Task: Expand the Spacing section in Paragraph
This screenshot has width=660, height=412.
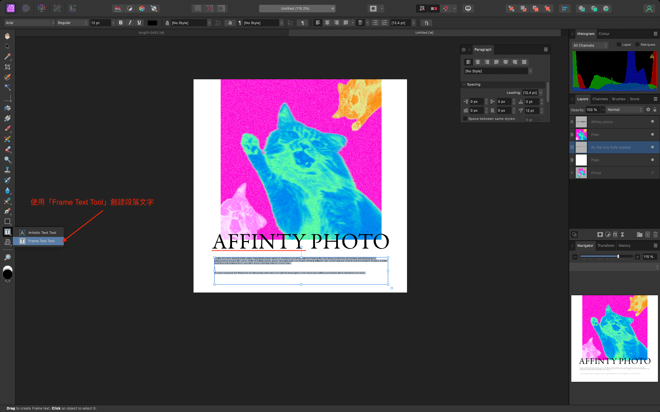Action: pyautogui.click(x=464, y=84)
